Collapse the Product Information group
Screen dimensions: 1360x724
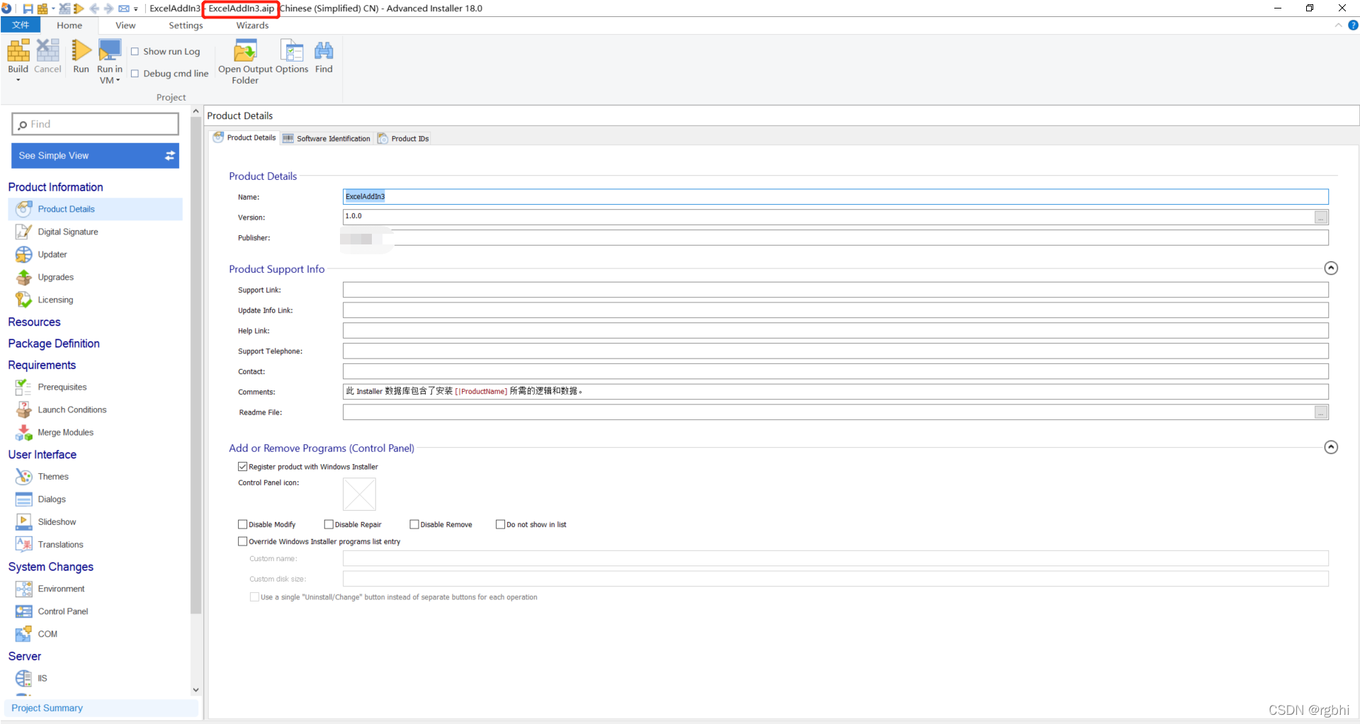(x=55, y=187)
